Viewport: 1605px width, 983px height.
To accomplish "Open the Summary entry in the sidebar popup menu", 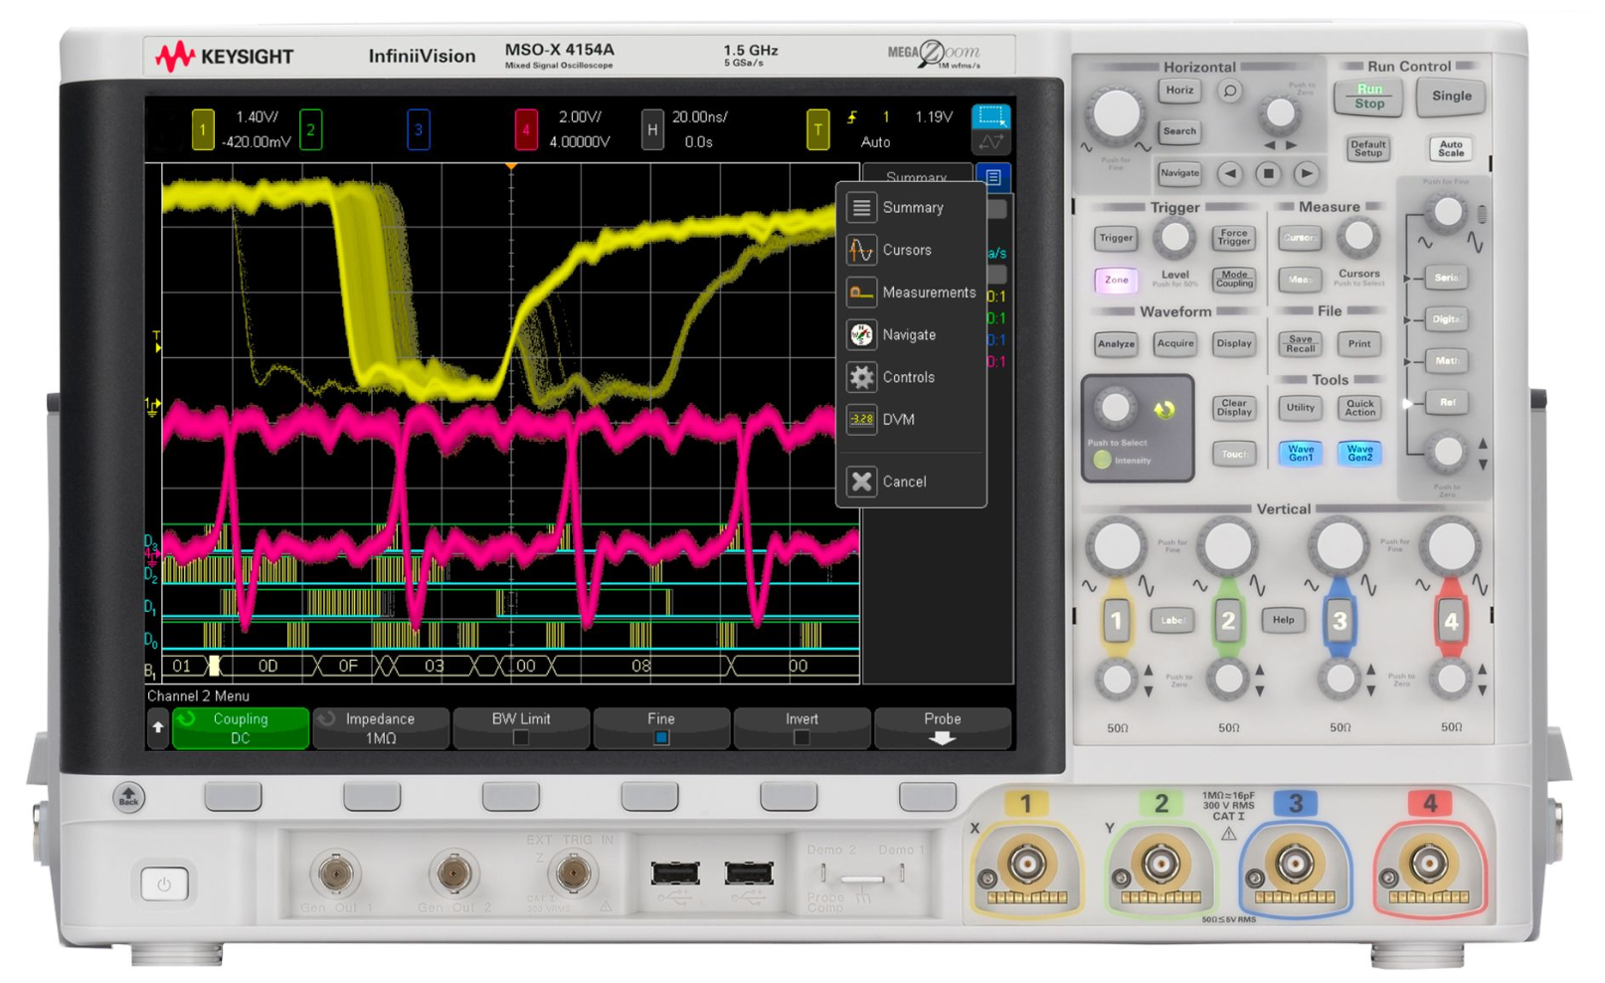I will tap(911, 208).
